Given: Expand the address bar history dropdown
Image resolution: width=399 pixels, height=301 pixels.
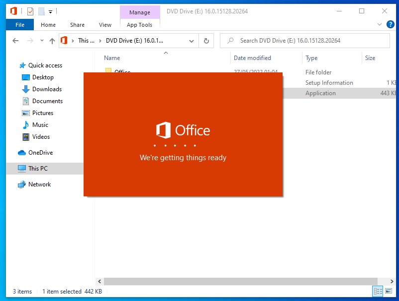Looking at the screenshot, I should [x=192, y=41].
